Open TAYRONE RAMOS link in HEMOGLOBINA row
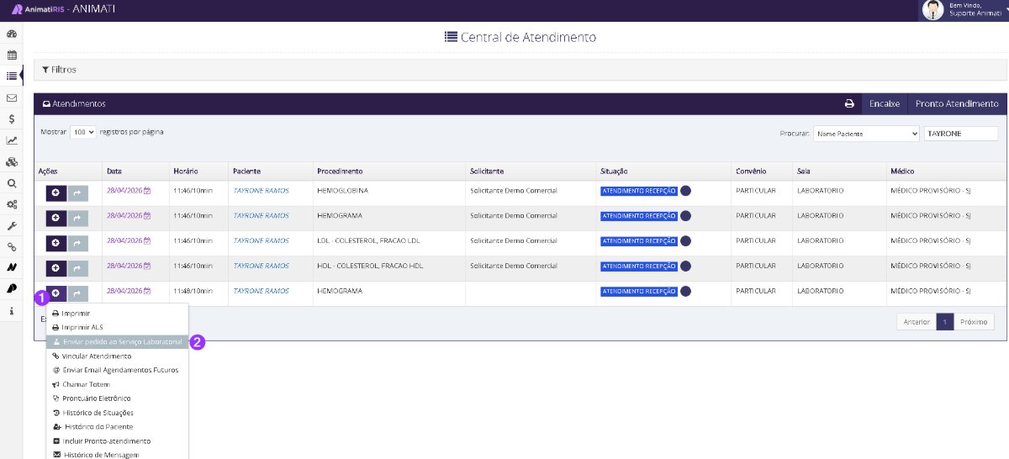This screenshot has width=1009, height=459. [261, 191]
